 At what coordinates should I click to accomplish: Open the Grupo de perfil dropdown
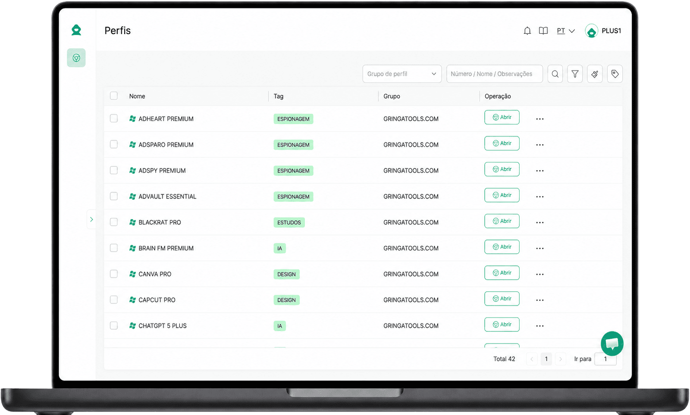pyautogui.click(x=402, y=74)
